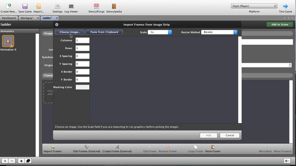Click the Paste from Clipboard button
Image resolution: width=296 pixels, height=166 pixels.
pos(104,32)
